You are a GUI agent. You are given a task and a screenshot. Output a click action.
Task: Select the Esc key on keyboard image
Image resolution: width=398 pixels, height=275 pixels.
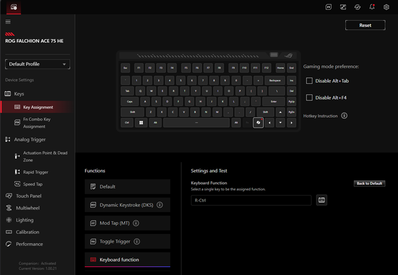(125, 68)
